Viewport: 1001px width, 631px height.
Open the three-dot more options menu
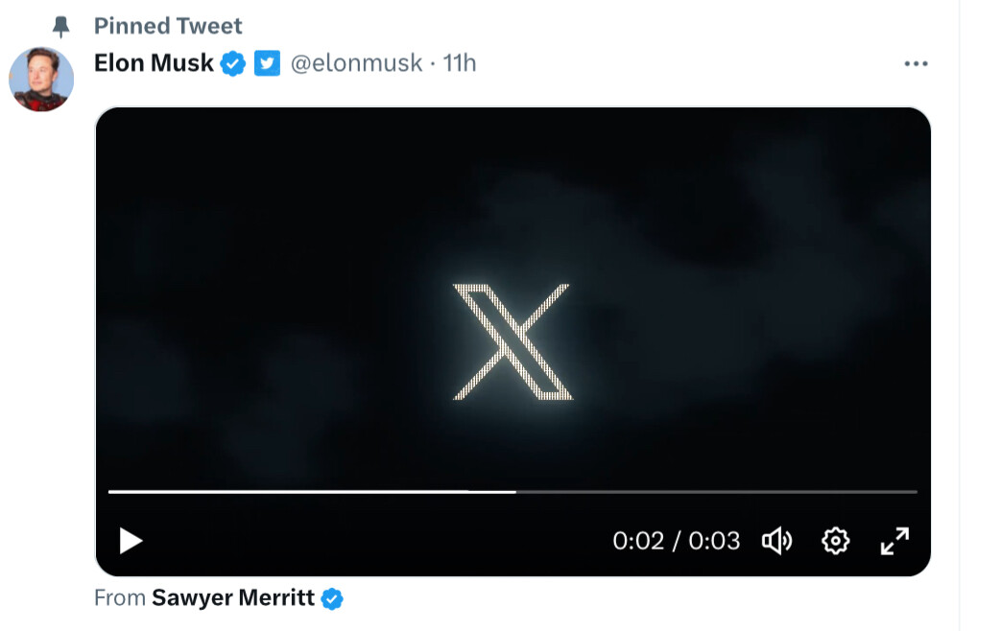coord(917,63)
